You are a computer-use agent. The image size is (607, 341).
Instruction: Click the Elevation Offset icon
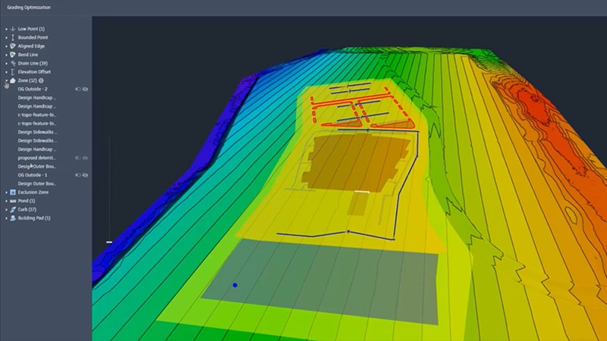point(13,72)
